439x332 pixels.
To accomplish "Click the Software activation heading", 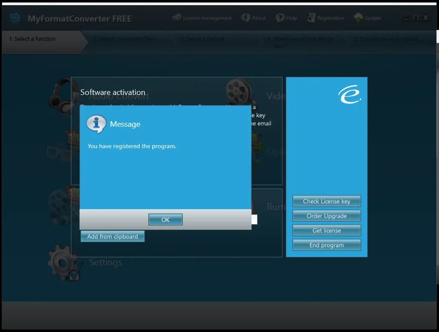I will [113, 92].
